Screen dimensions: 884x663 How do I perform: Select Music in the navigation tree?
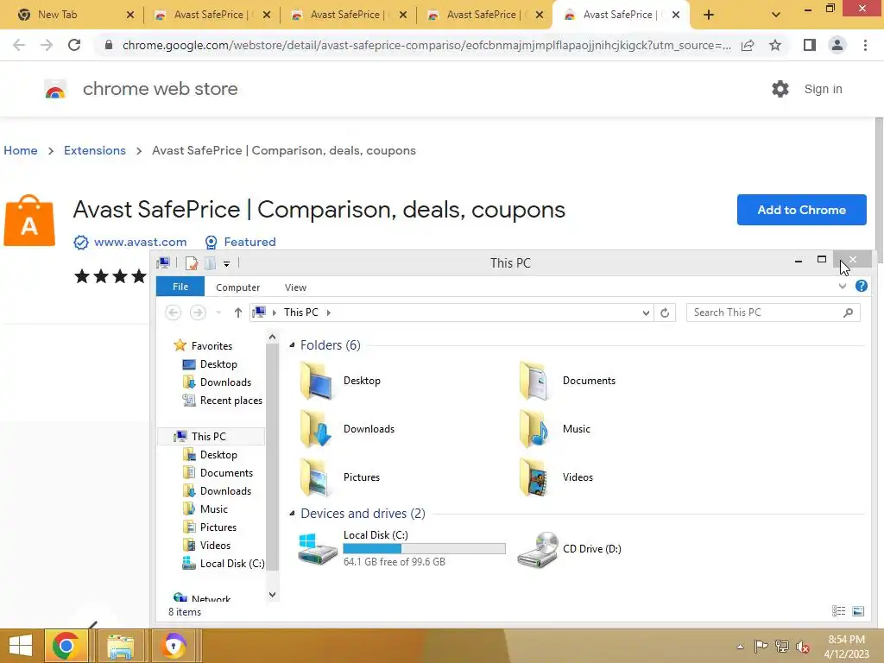click(214, 509)
